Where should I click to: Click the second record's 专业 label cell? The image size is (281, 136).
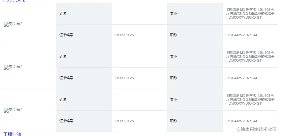(x=174, y=57)
